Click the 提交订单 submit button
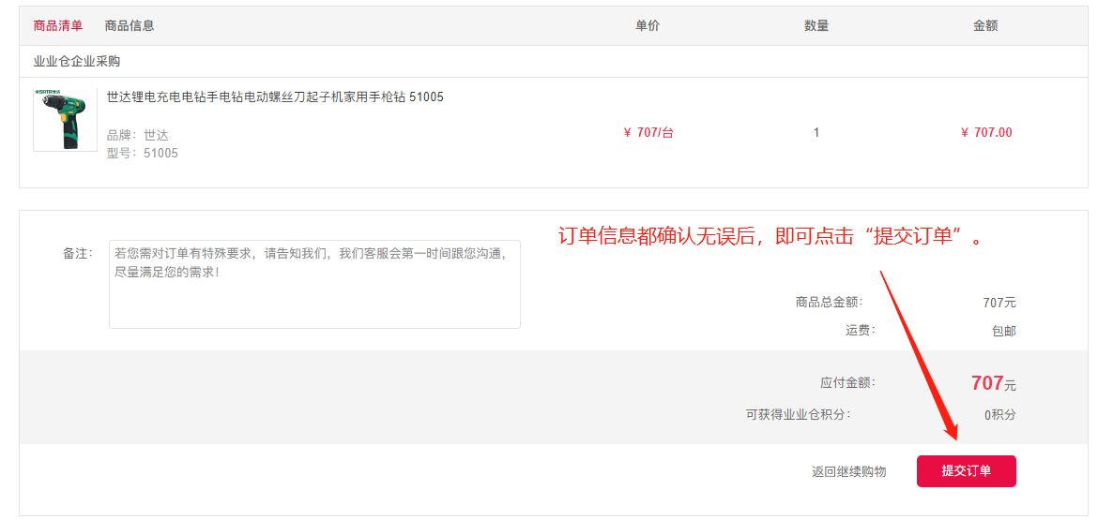1098x520 pixels. click(966, 471)
